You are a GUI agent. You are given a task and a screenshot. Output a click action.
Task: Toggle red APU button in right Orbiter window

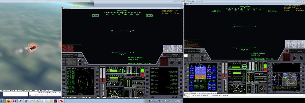(265, 70)
